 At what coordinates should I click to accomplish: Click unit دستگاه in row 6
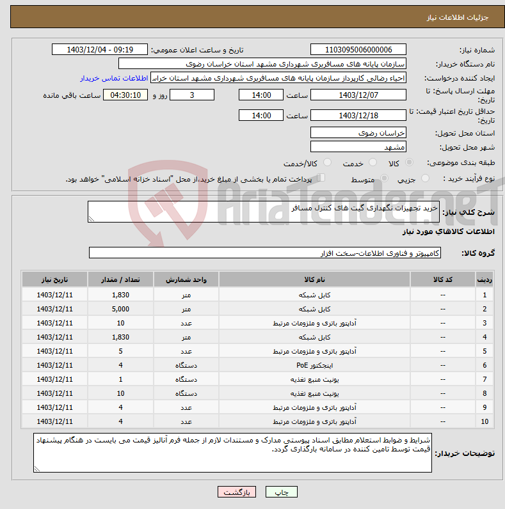(186, 365)
